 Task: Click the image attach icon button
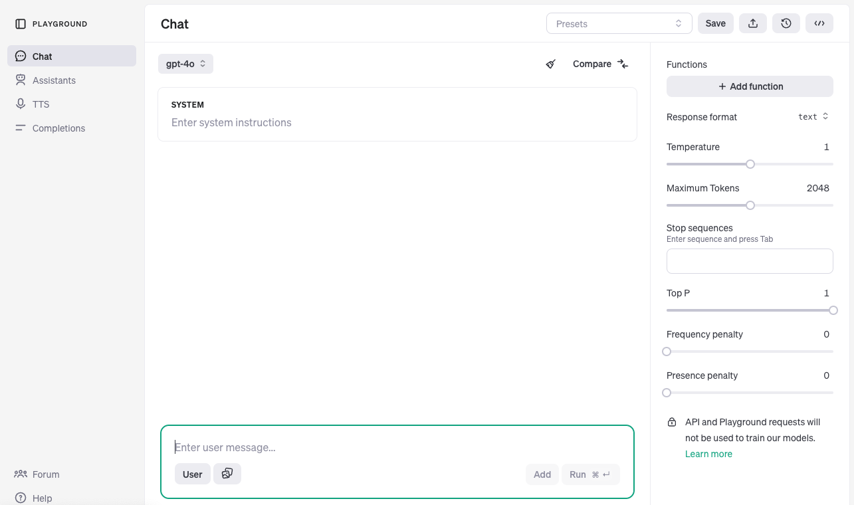(227, 474)
